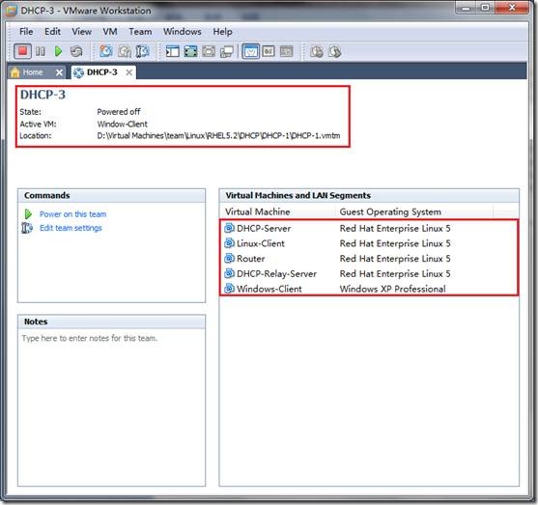
Task: Click the DHCP-Relay-Server VM icon
Action: click(229, 273)
